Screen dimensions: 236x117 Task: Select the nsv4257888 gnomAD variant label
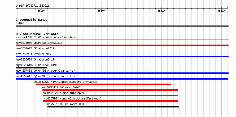[45, 71]
